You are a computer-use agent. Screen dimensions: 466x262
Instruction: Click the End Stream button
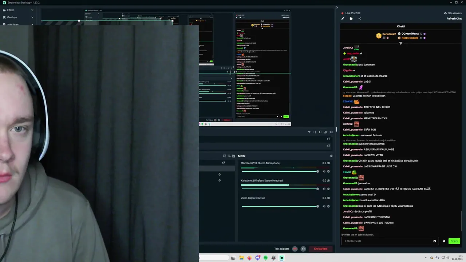point(321,249)
